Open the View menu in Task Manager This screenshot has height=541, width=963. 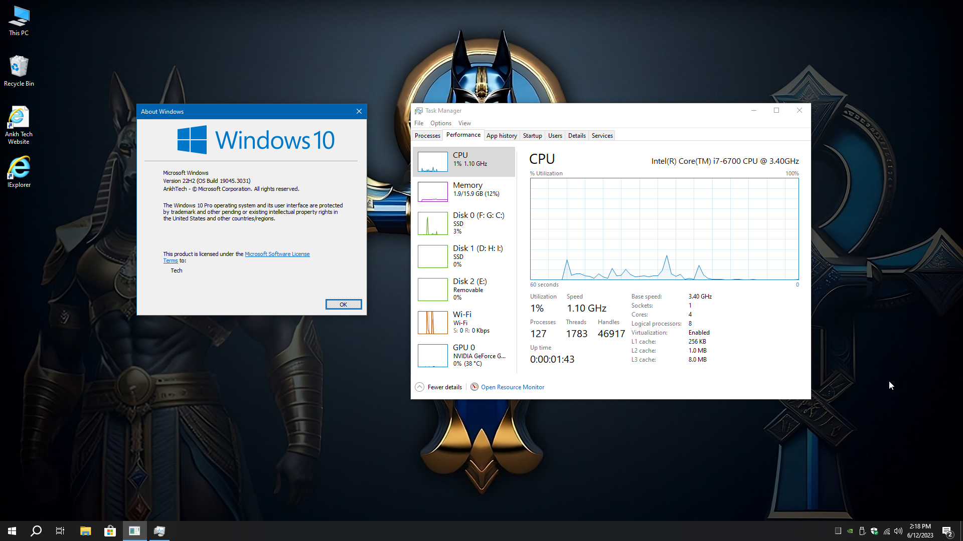pos(464,123)
